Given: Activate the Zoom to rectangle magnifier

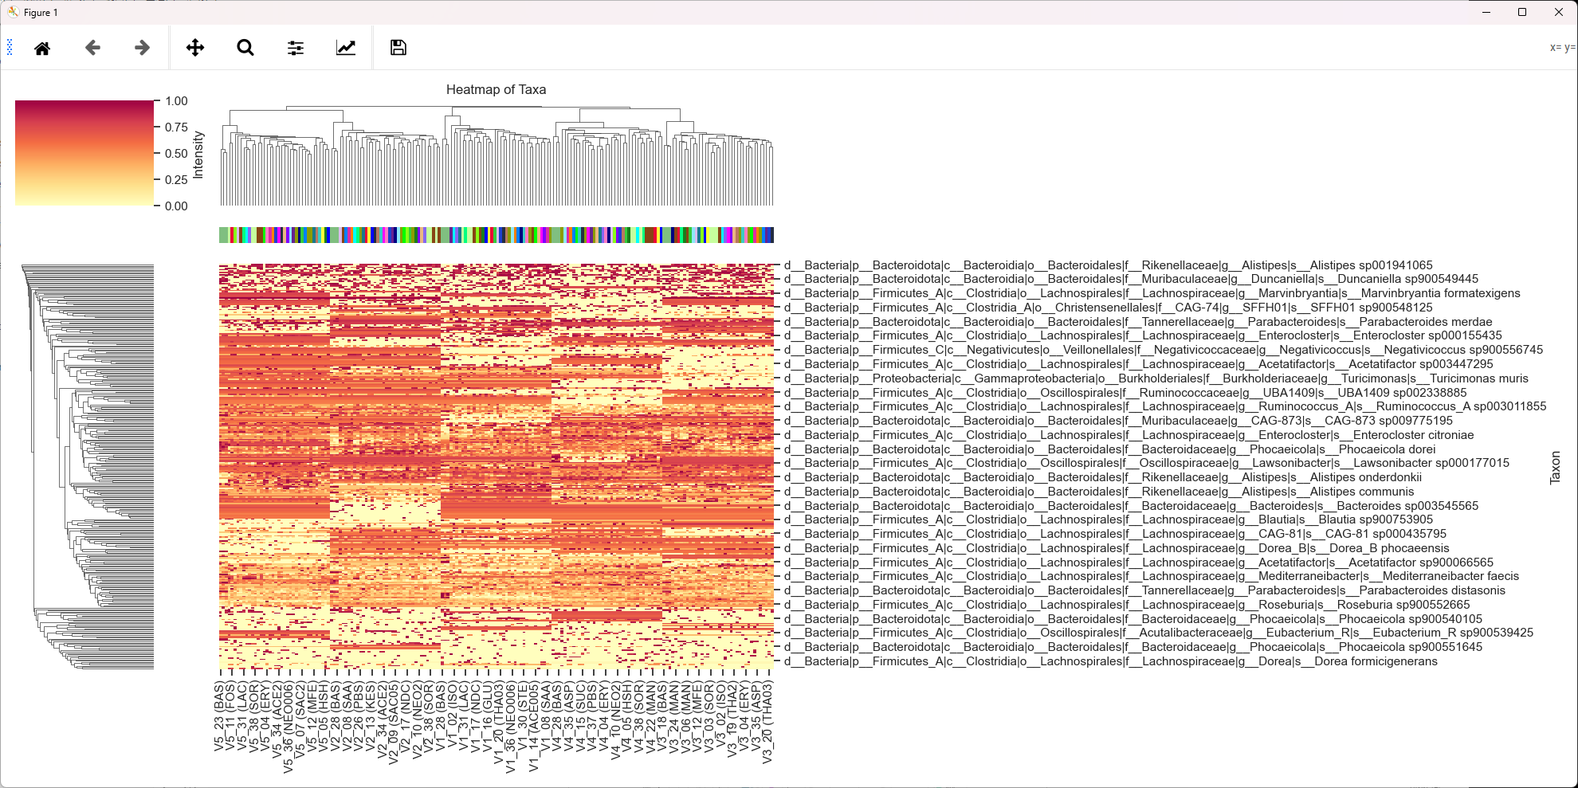Looking at the screenshot, I should (x=245, y=48).
